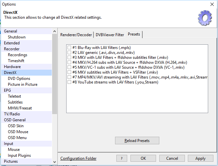Screen dimensions: 218x166
Task: Open the Configuration Folder link
Action: point(78,158)
